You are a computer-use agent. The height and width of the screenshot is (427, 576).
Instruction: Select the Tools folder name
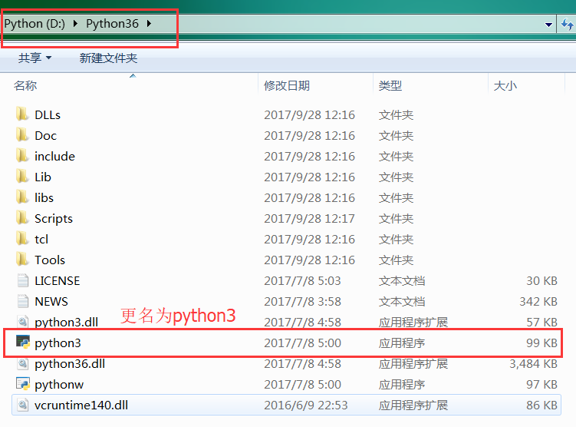tap(50, 260)
